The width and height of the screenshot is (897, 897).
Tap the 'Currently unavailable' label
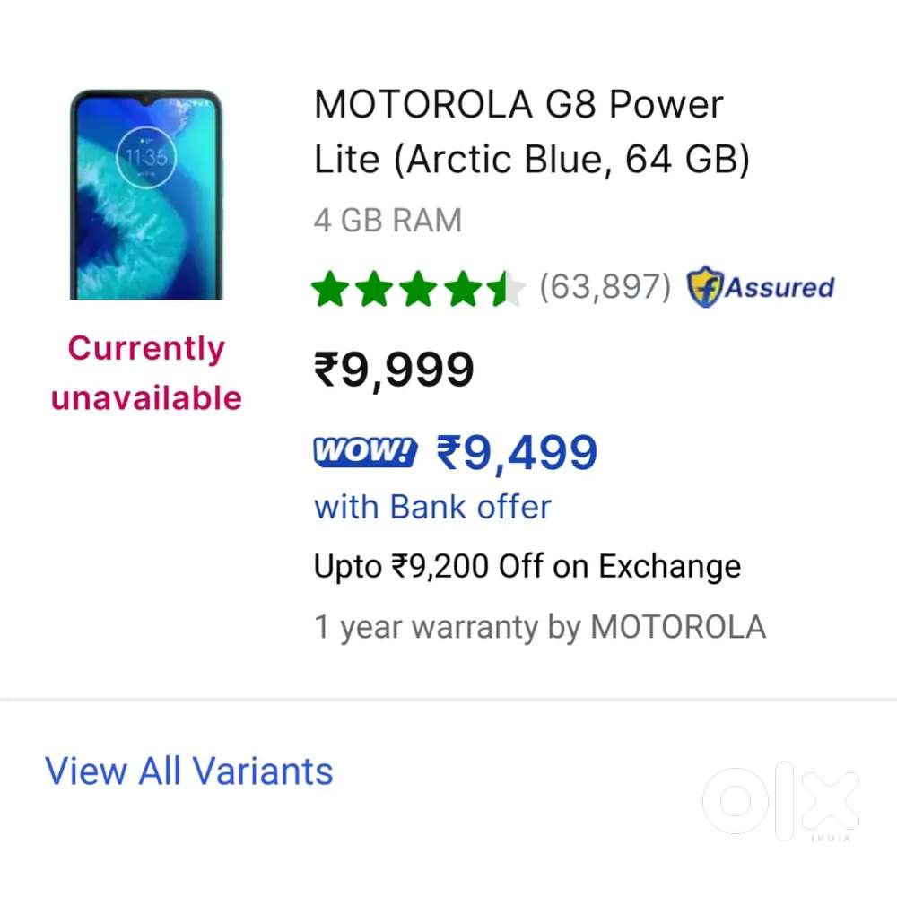[146, 372]
